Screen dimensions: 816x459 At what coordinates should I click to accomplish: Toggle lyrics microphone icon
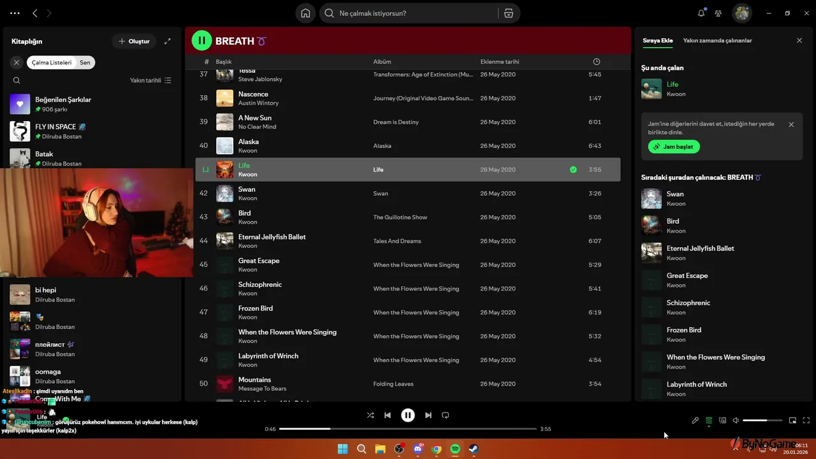click(696, 420)
